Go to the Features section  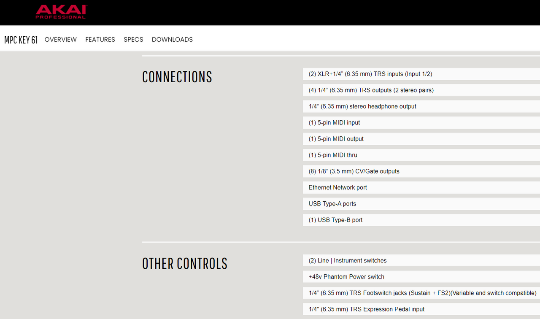(x=100, y=40)
